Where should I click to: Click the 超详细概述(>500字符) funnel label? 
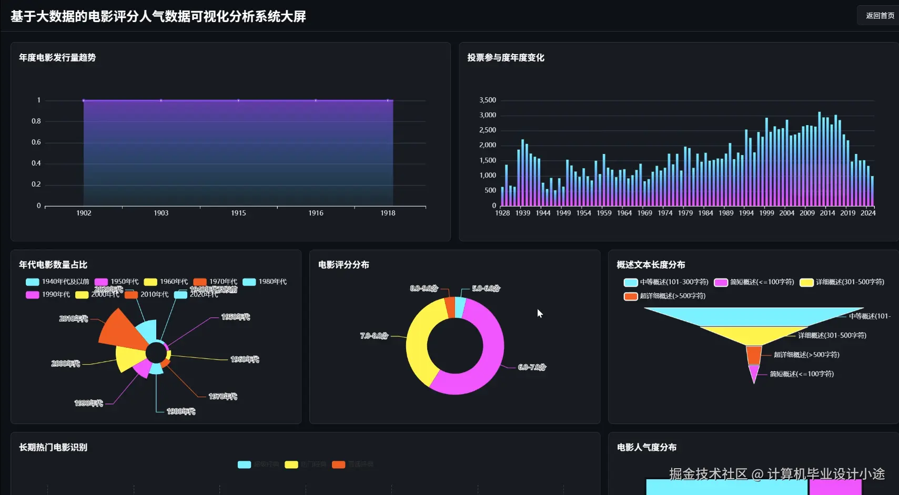click(806, 355)
